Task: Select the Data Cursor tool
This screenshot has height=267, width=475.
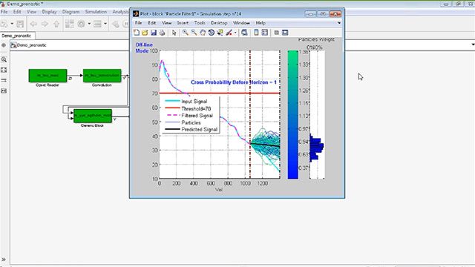Action: [x=220, y=33]
